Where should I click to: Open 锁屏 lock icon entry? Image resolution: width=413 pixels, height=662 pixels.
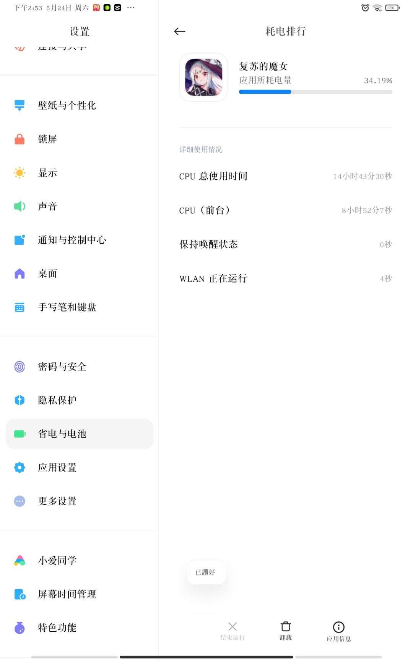coord(79,139)
